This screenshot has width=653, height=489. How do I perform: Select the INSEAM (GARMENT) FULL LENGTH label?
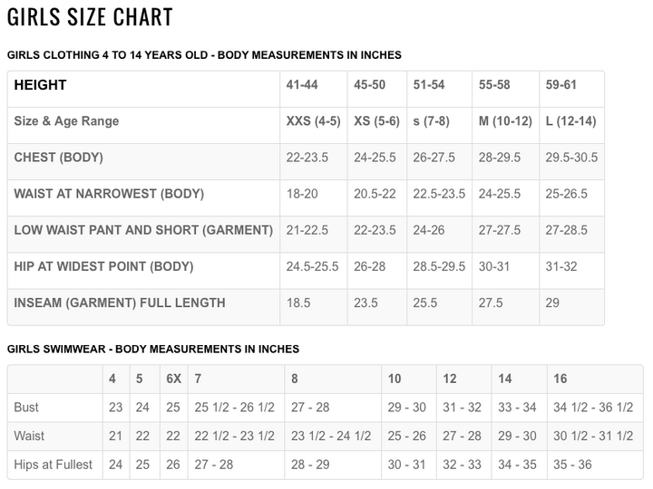click(x=120, y=303)
